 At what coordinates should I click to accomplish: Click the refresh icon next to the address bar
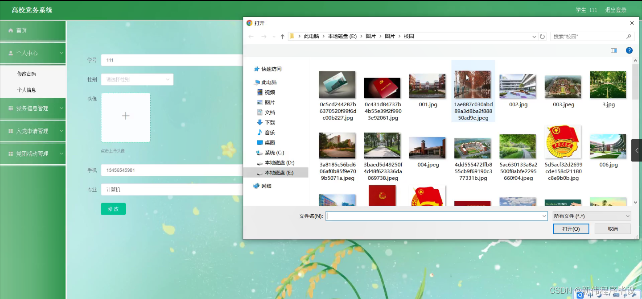(542, 36)
